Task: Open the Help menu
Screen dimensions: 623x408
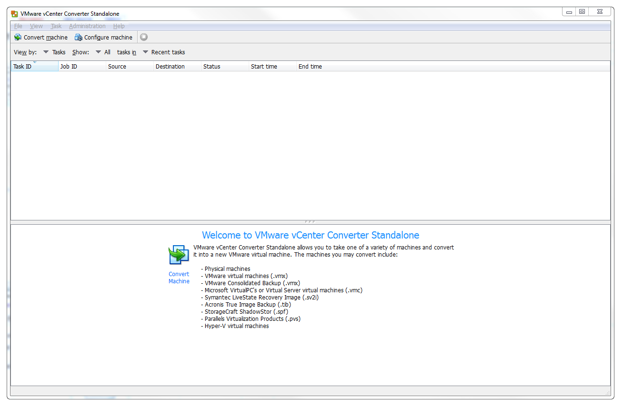Action: [x=119, y=26]
